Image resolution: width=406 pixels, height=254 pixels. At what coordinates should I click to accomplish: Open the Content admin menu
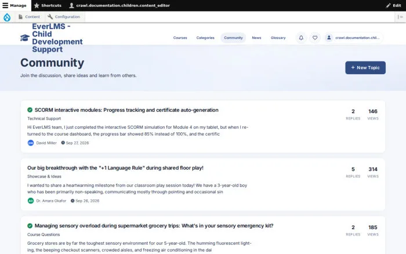click(29, 17)
